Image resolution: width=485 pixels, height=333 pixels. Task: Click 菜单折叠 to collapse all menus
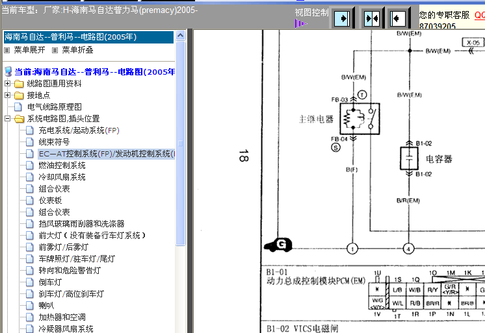[77, 50]
